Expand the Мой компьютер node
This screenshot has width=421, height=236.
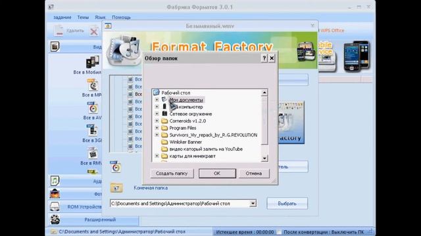click(x=157, y=106)
